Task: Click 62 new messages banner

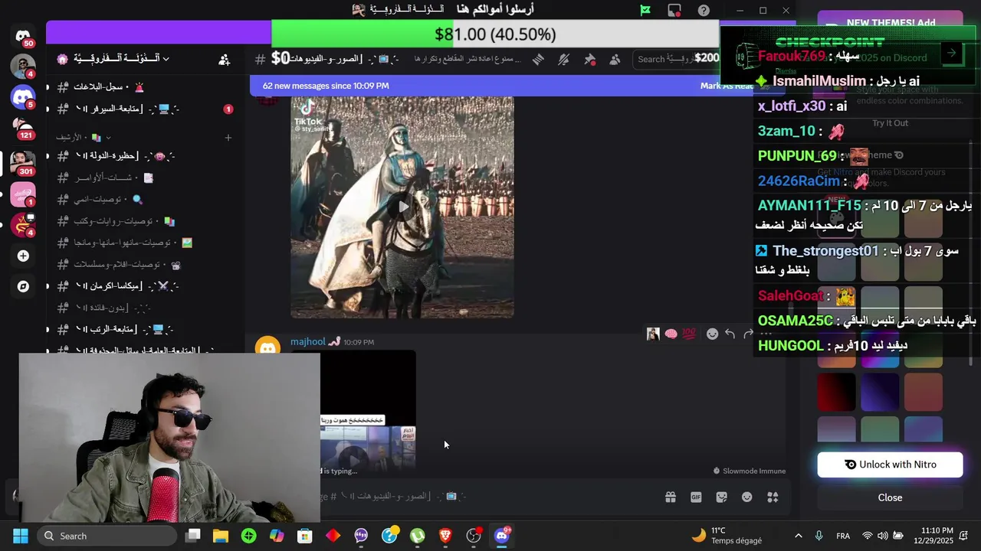Action: coord(326,86)
